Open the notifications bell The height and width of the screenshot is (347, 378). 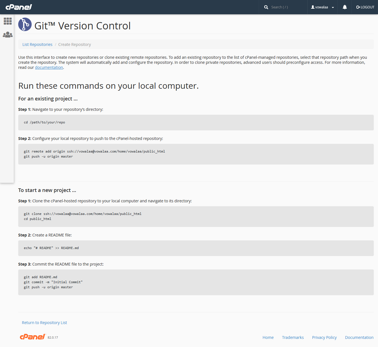coord(345,7)
